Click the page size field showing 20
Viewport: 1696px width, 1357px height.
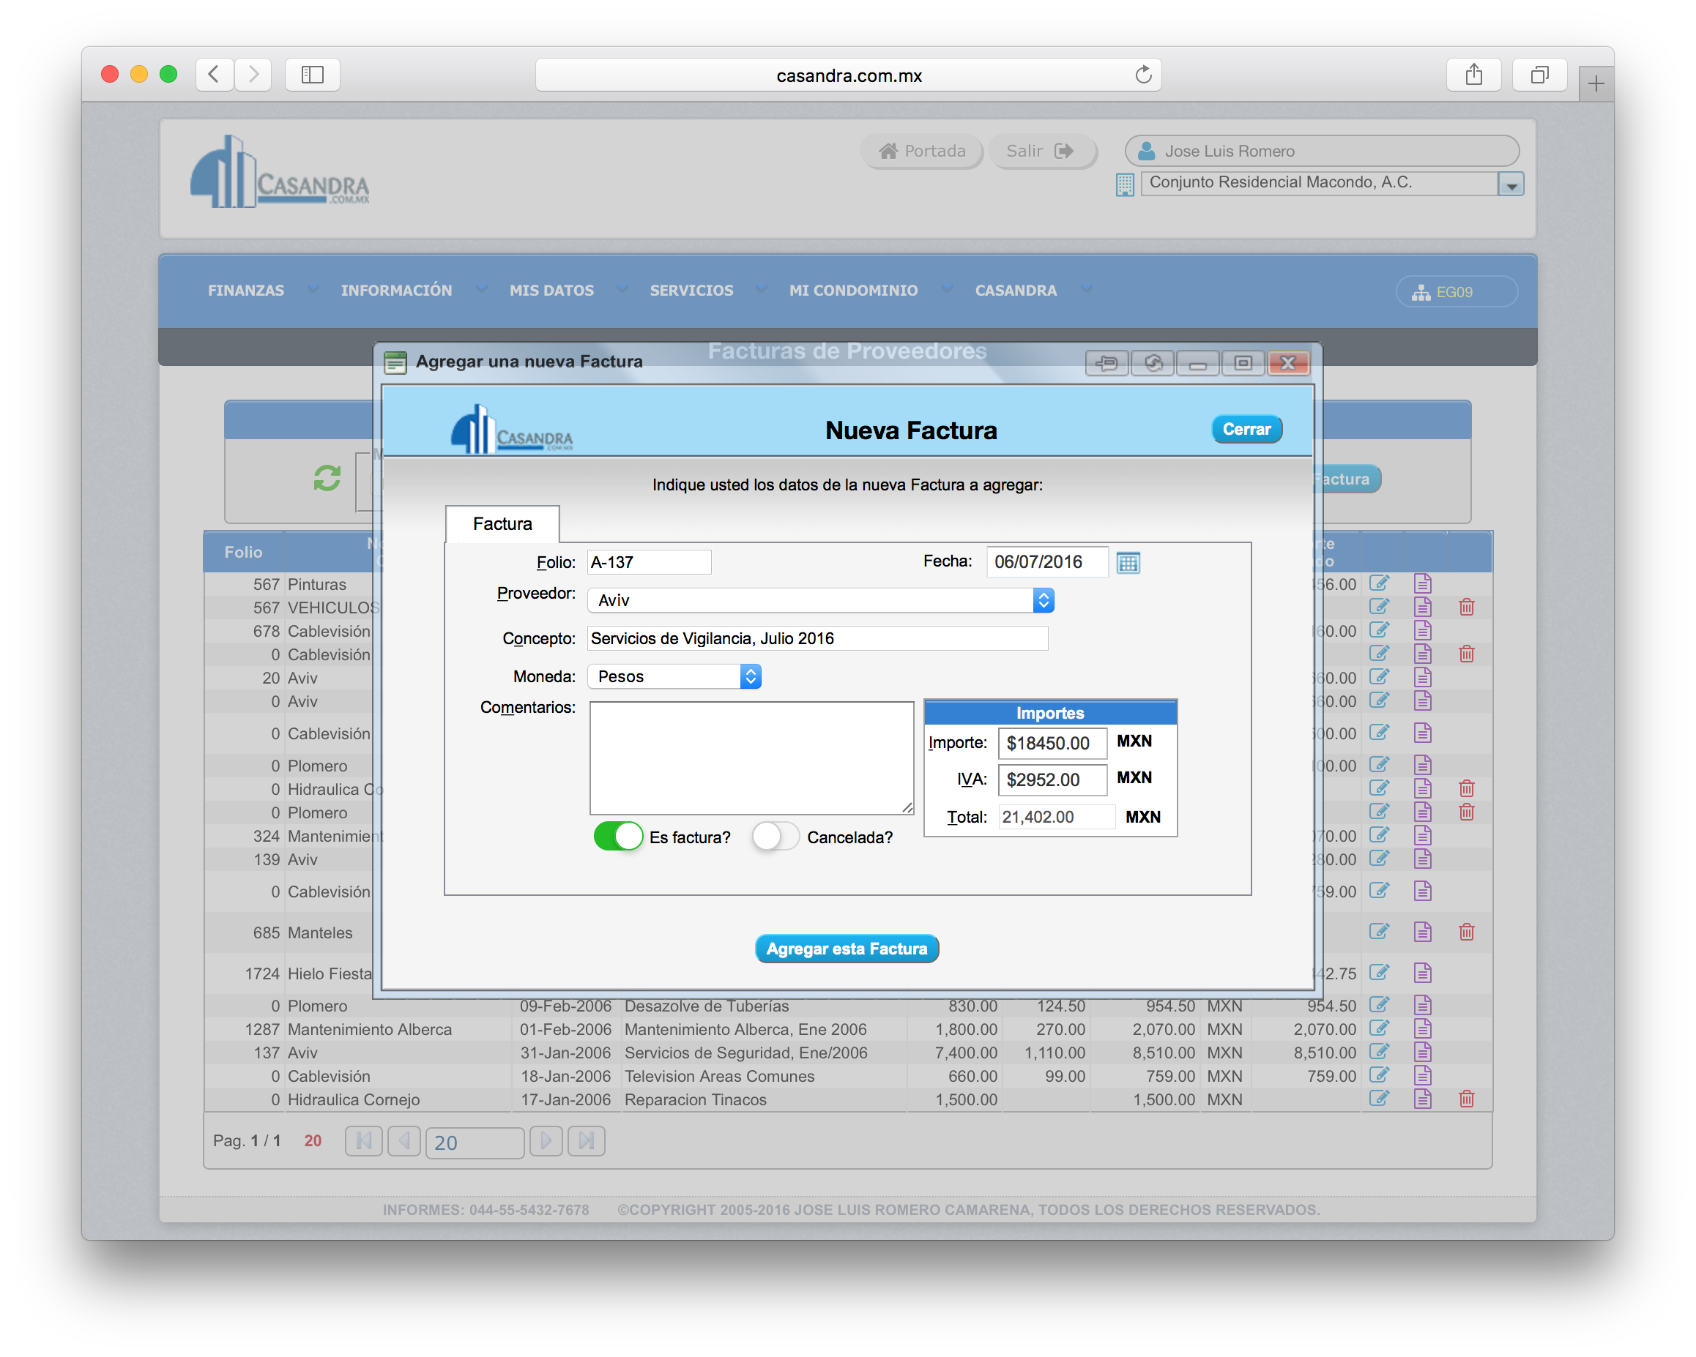tap(475, 1143)
